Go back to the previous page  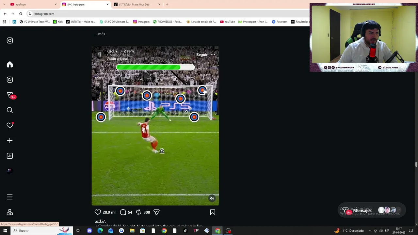coord(5,14)
